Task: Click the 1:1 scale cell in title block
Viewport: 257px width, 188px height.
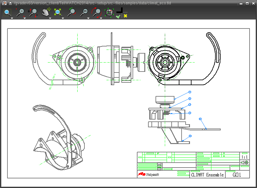Action: tap(245, 157)
